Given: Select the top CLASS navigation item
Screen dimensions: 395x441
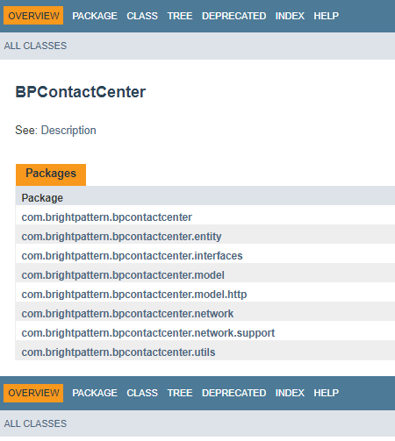Looking at the screenshot, I should pyautogui.click(x=142, y=16).
